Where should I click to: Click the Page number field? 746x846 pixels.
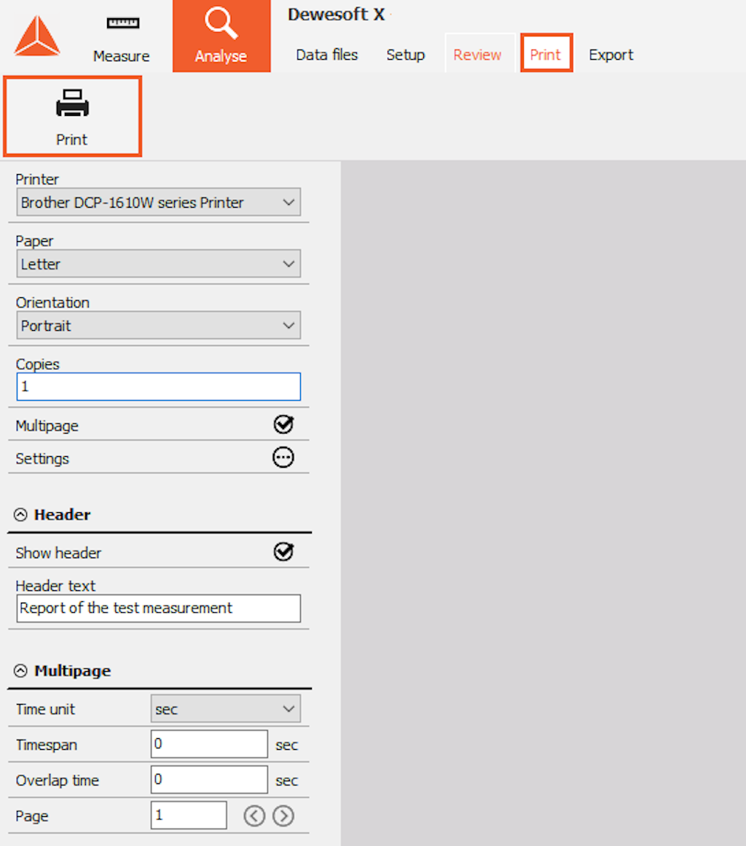[x=189, y=815]
